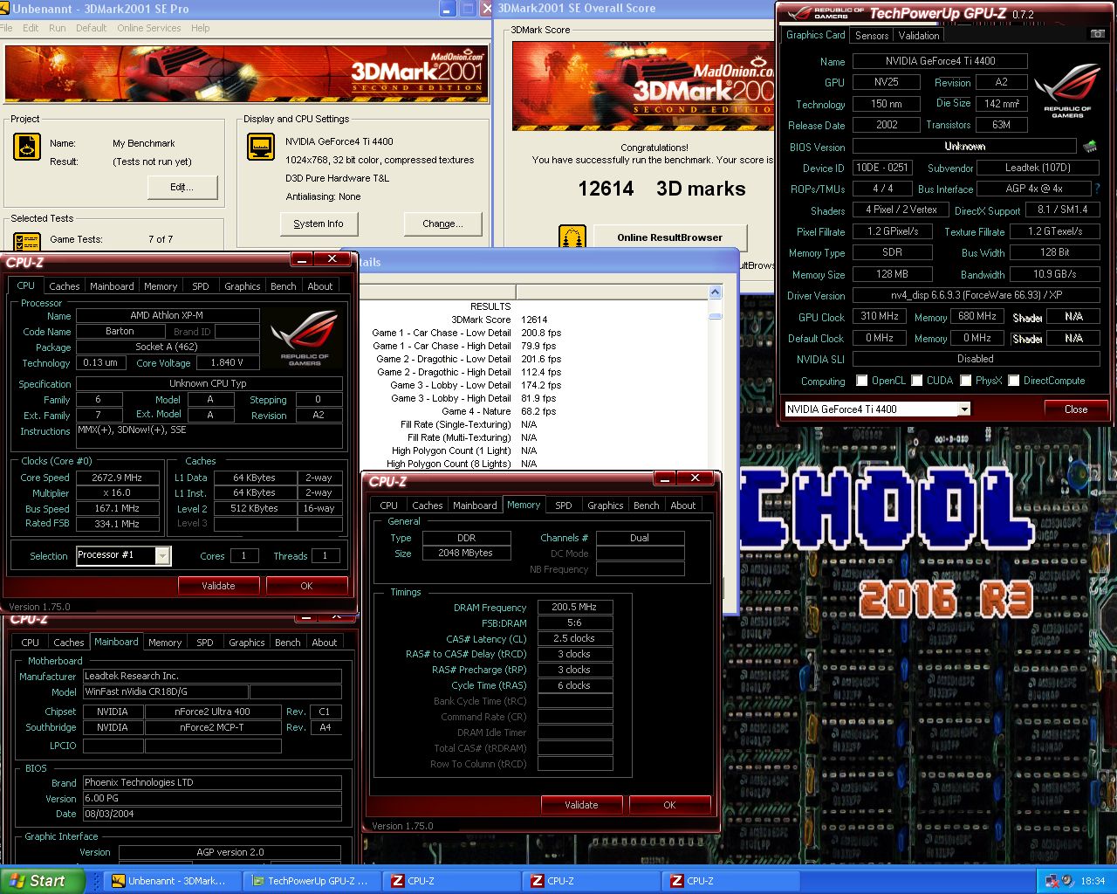The height and width of the screenshot is (894, 1117).
Task: Enable the DirectCompute checkbox
Action: (x=1014, y=381)
